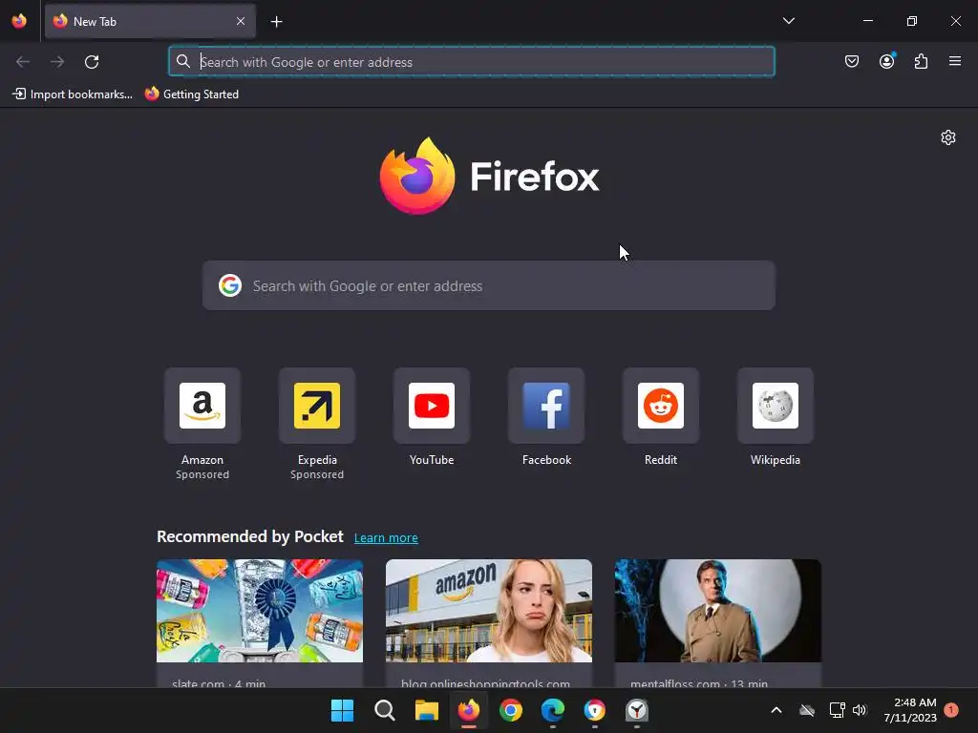Open Windows taskbar search

coord(384,710)
